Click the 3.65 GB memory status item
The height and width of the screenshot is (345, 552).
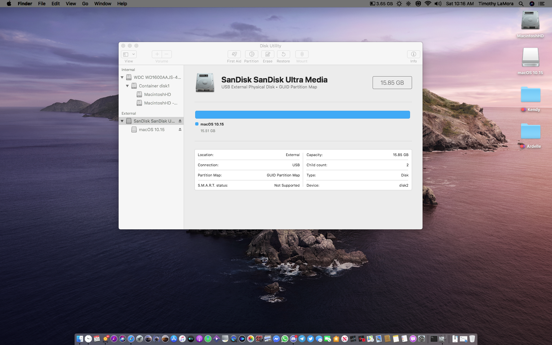pyautogui.click(x=381, y=4)
